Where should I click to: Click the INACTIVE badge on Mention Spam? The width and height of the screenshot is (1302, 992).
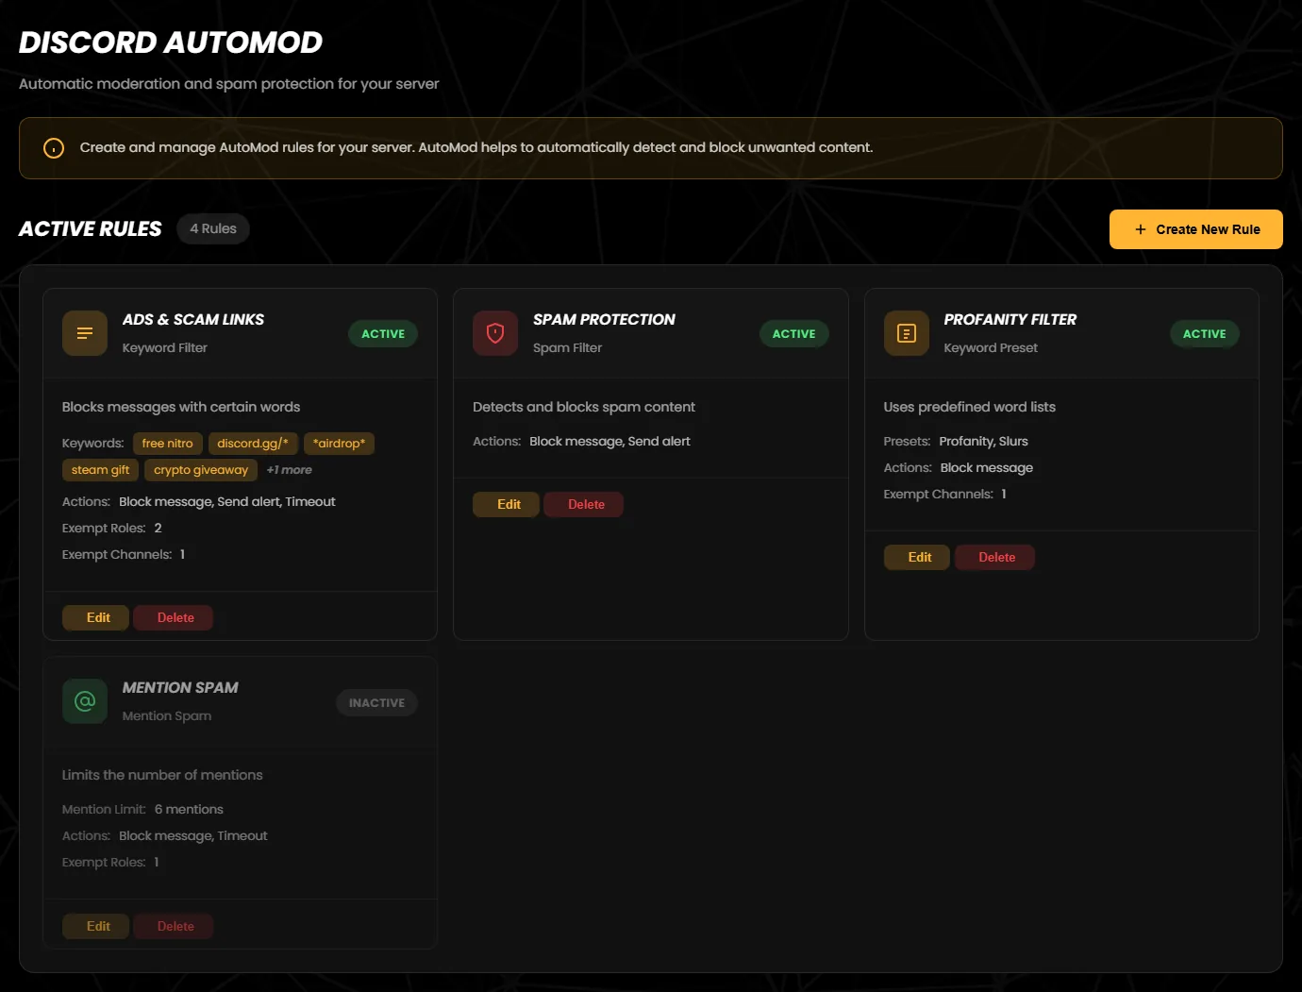coord(376,703)
